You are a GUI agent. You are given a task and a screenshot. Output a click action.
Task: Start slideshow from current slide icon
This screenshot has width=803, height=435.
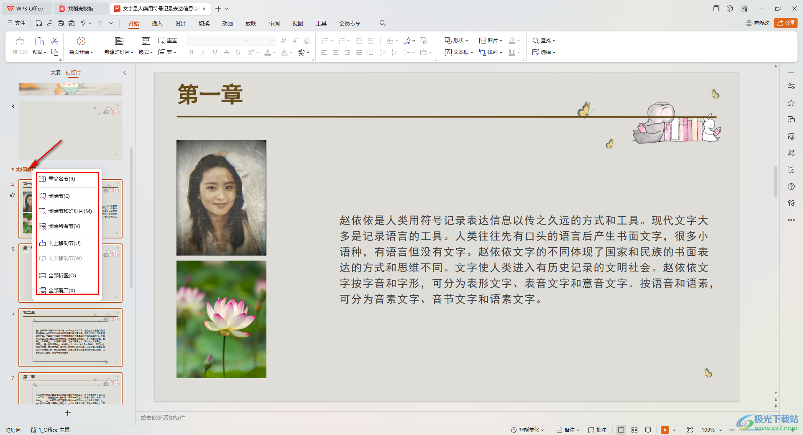81,41
